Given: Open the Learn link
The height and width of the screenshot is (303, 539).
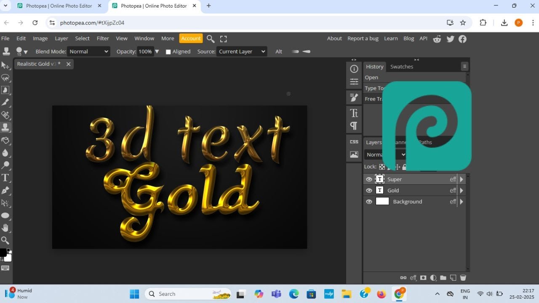Looking at the screenshot, I should tap(391, 38).
